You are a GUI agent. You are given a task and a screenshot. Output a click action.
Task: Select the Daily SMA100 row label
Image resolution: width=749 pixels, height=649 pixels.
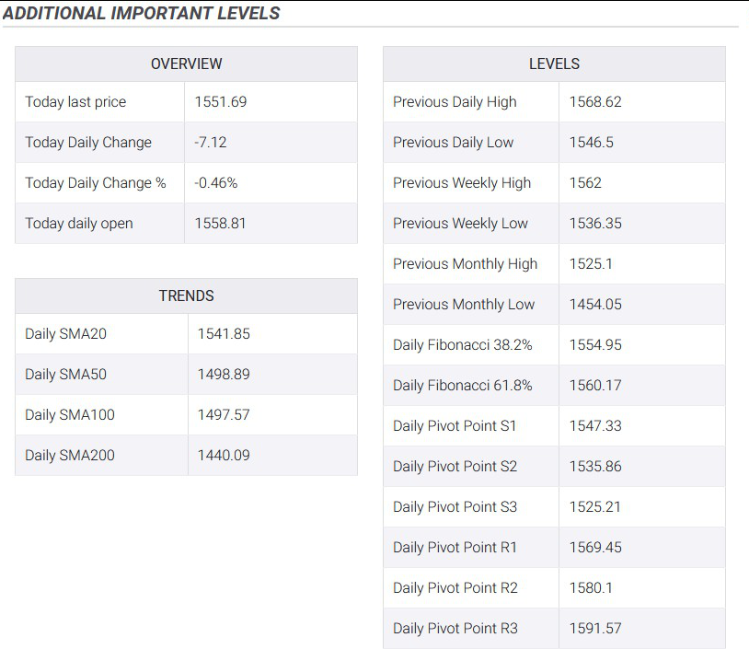coord(70,415)
